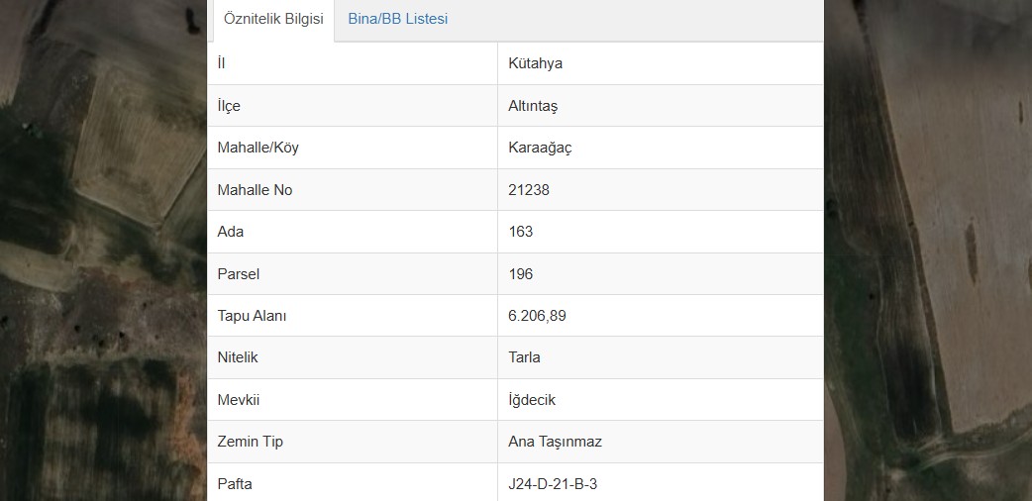Image resolution: width=1032 pixels, height=501 pixels.
Task: Click the Altıntaş district value
Action: pyautogui.click(x=533, y=106)
